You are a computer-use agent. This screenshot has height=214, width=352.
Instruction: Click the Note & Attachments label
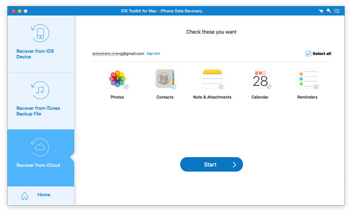212,97
